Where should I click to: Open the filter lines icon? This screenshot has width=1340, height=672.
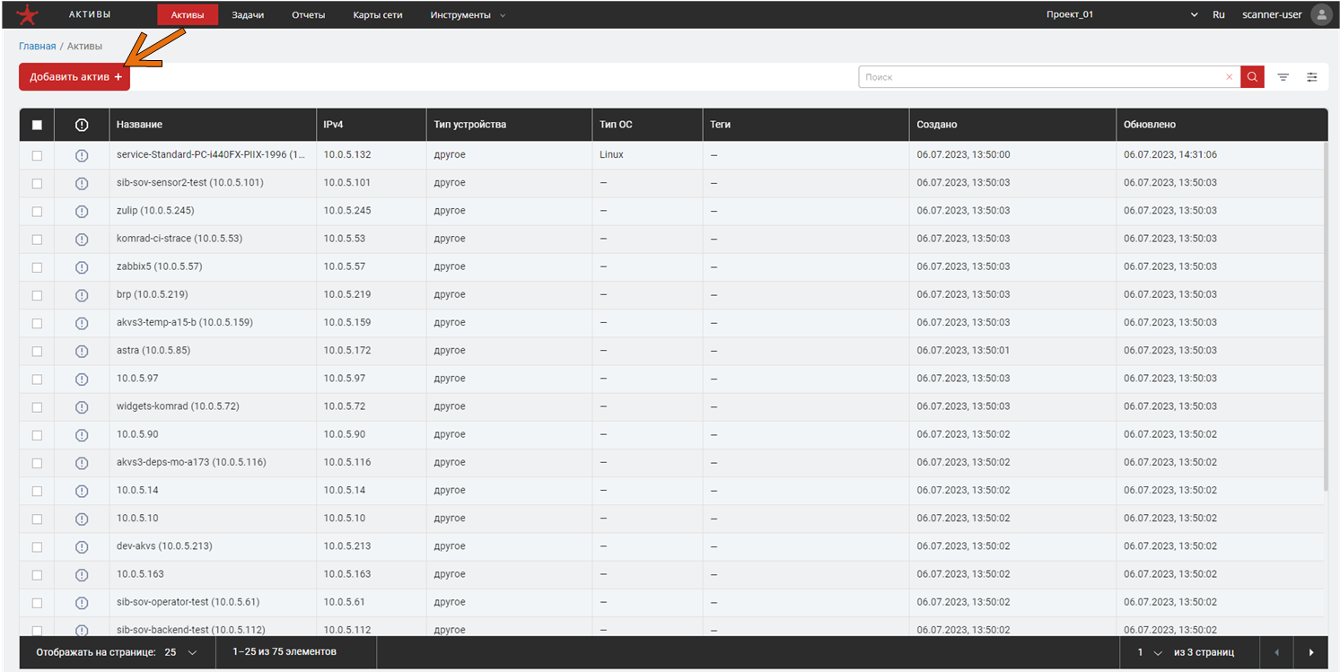[1283, 77]
